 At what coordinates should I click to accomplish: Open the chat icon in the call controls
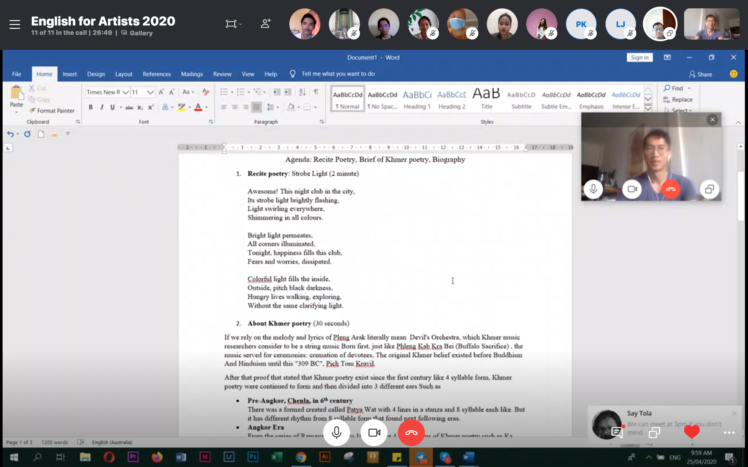click(x=617, y=432)
